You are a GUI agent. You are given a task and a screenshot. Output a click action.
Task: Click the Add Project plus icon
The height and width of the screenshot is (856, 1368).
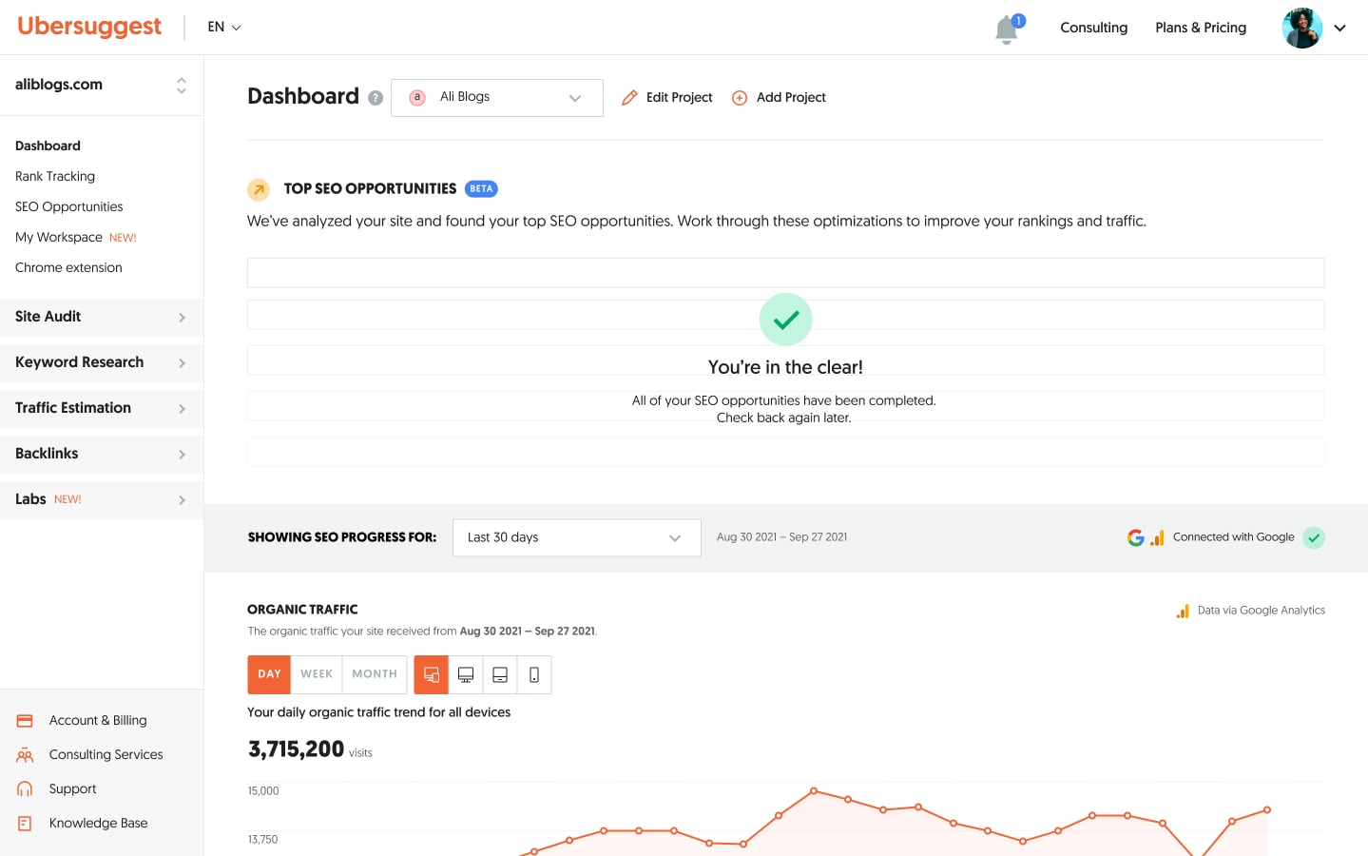(x=739, y=98)
